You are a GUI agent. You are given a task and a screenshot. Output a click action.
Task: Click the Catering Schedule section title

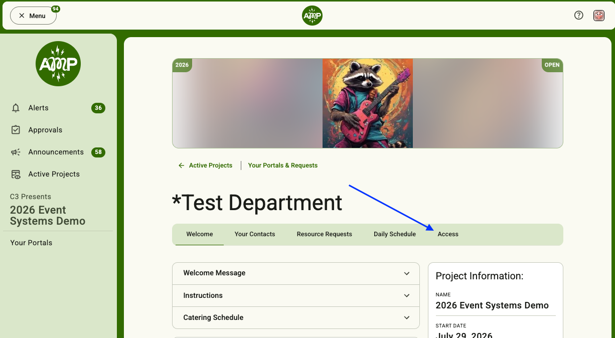213,317
